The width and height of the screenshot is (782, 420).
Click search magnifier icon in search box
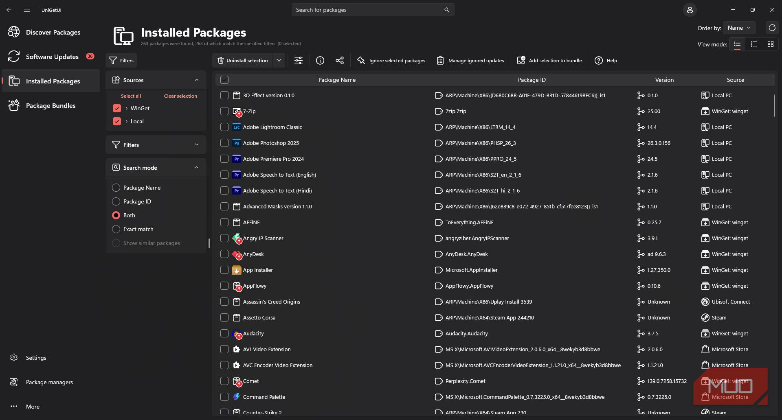coord(446,10)
